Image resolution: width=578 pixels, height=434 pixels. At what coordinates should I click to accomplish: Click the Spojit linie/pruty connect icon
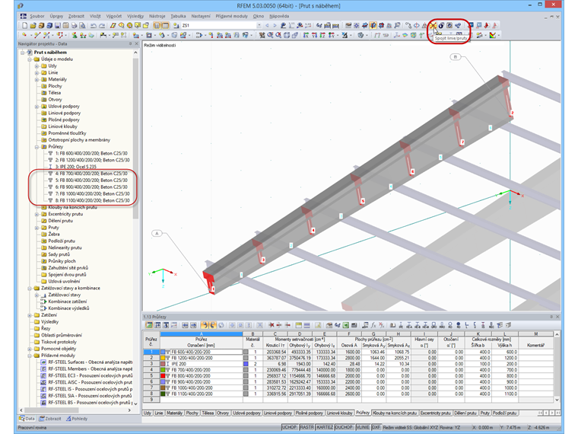tap(433, 25)
